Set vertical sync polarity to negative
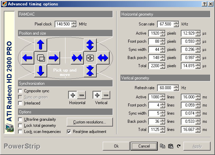 (x=106, y=95)
